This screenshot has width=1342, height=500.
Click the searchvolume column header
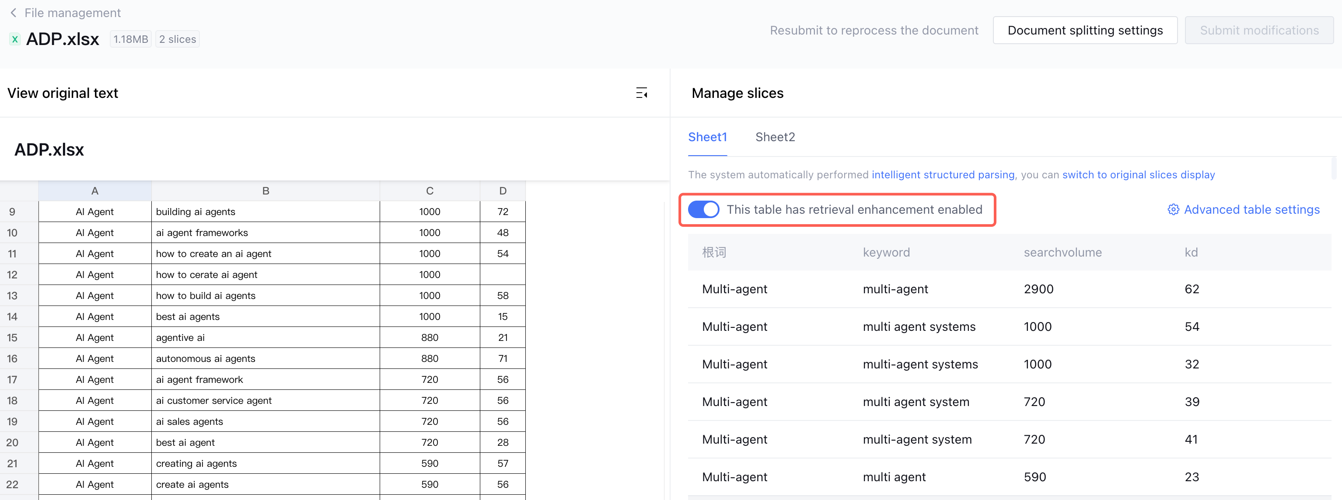(x=1062, y=252)
